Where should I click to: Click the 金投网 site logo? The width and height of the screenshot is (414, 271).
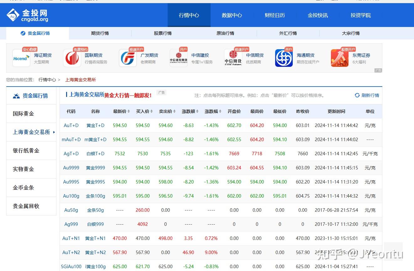tap(27, 15)
